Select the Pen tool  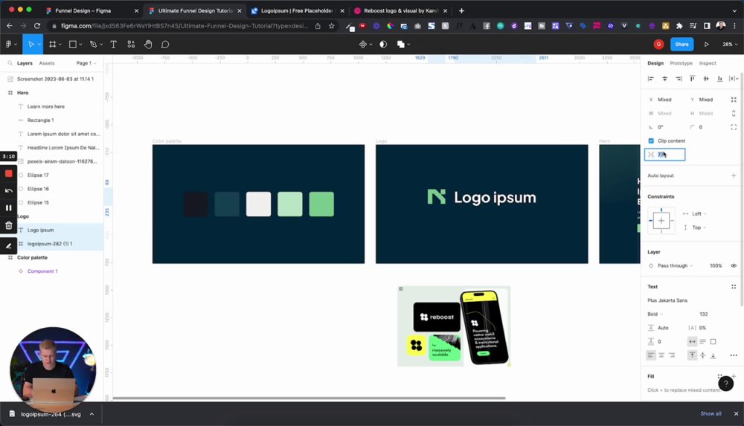[x=94, y=44]
